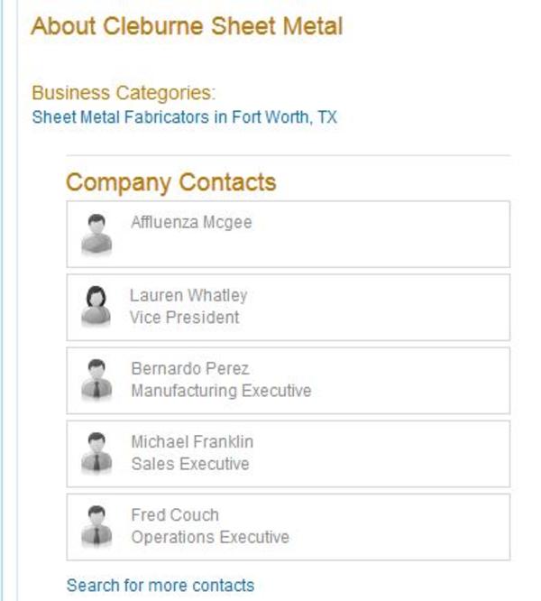Click the Business Categories label
This screenshot has width=541, height=601.
(124, 93)
